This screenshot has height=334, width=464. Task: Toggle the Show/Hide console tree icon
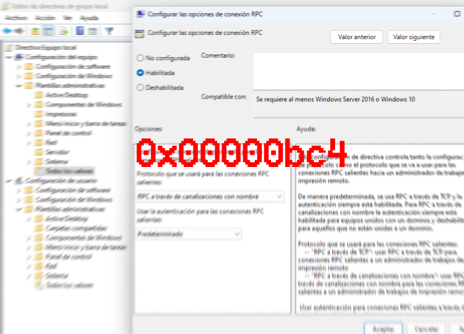[48, 30]
